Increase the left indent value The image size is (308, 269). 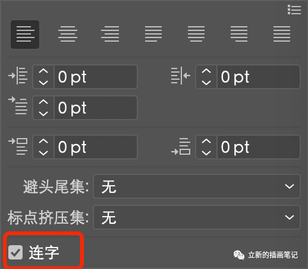point(43,71)
